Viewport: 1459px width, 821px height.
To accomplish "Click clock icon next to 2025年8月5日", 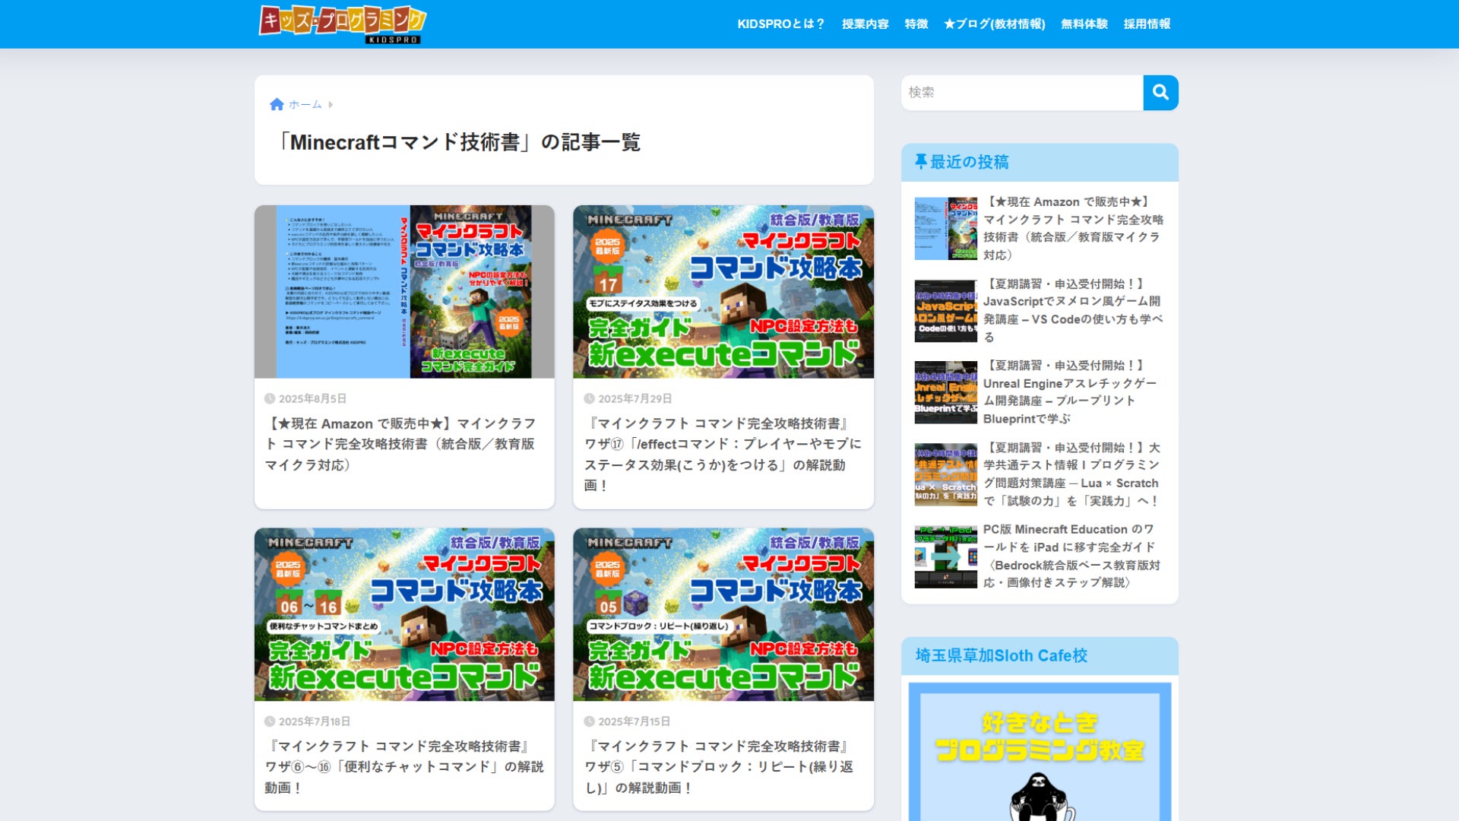I will click(270, 398).
